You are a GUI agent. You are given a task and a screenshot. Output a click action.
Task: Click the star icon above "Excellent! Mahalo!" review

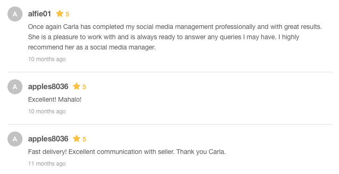coord(76,86)
